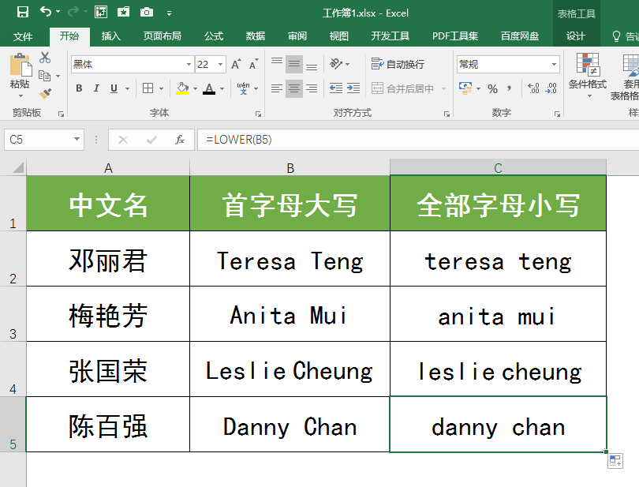Toggle middle vertical alignment

pos(293,64)
